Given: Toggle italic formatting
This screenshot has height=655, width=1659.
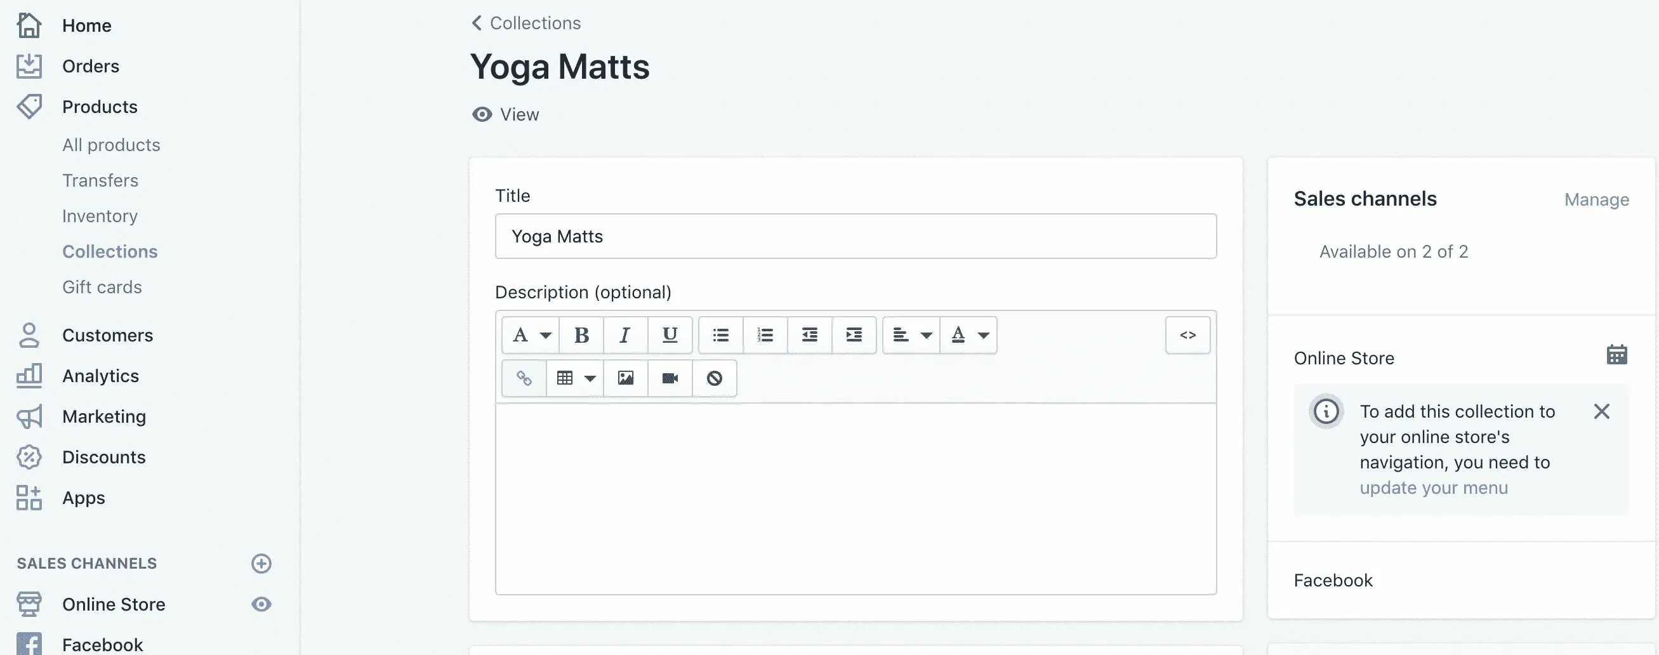Looking at the screenshot, I should click(x=625, y=335).
